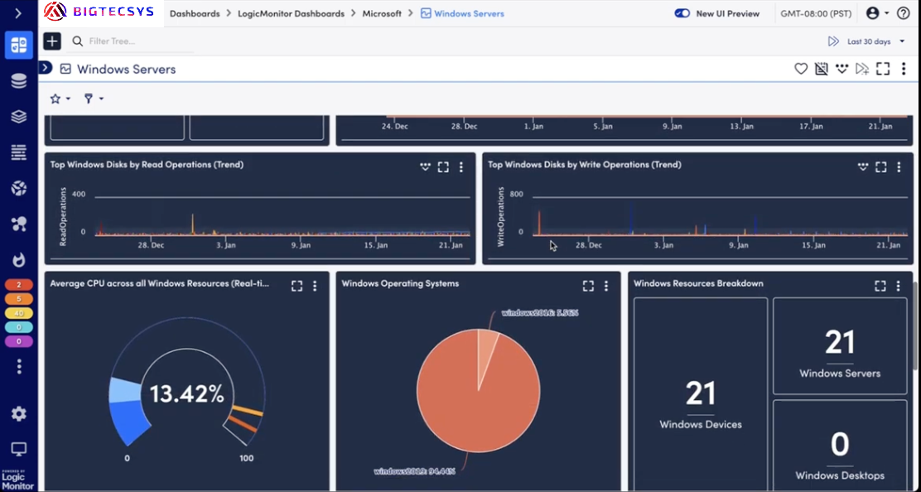The image size is (921, 492).
Task: Select the red critical alerts badge 2
Action: pyautogui.click(x=19, y=285)
